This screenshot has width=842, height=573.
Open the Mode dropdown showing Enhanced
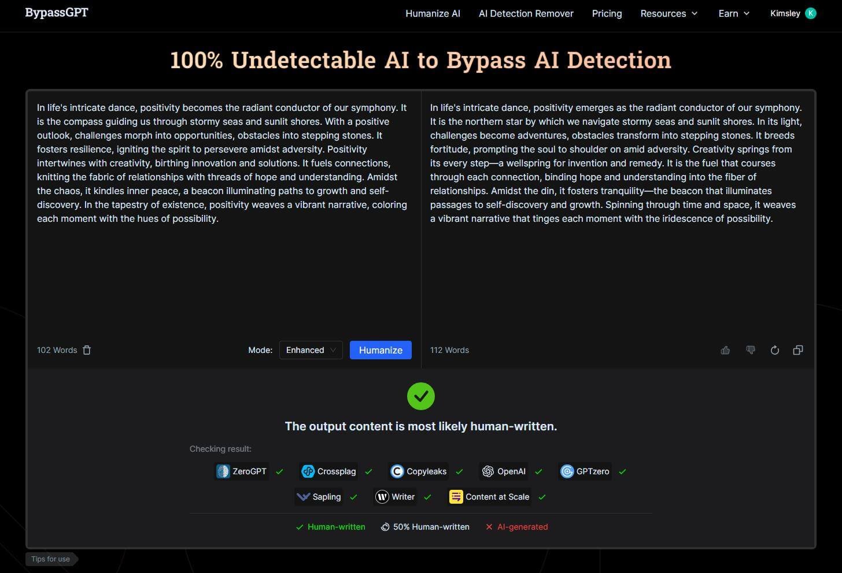pos(311,350)
